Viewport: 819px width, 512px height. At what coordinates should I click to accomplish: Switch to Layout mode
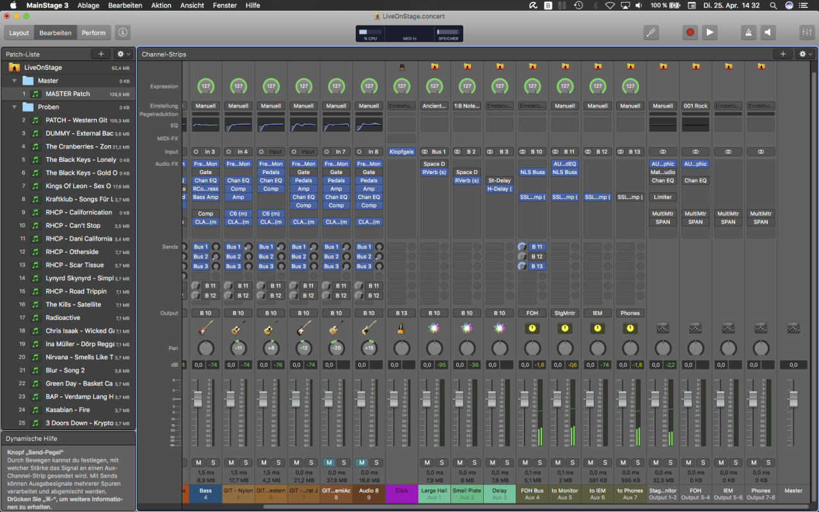19,32
